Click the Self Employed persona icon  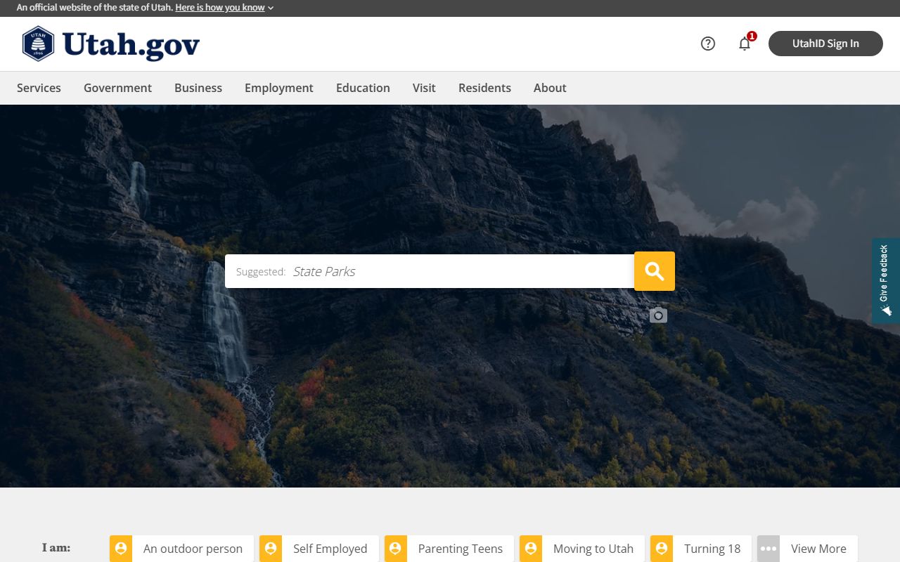271,549
